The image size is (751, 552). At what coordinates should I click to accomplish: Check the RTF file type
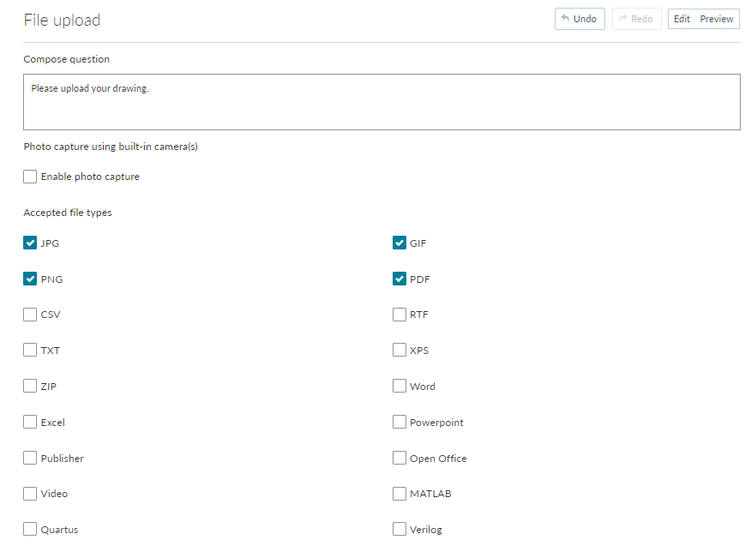point(400,315)
